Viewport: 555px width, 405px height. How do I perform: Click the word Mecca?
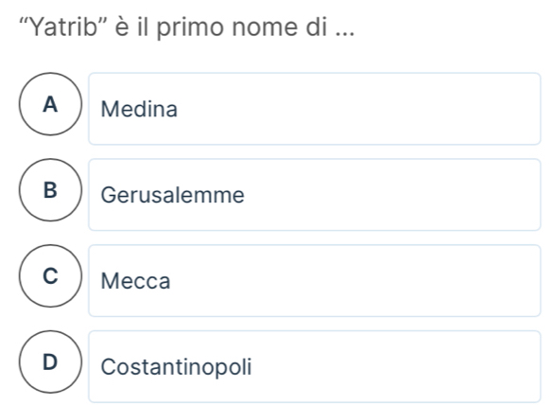coord(135,281)
